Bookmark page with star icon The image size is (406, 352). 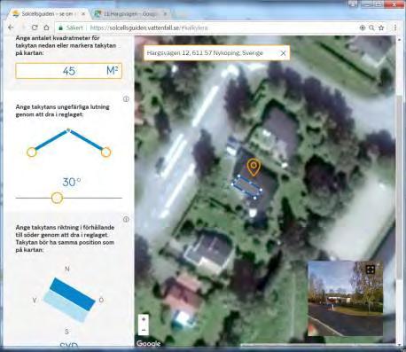(x=381, y=27)
